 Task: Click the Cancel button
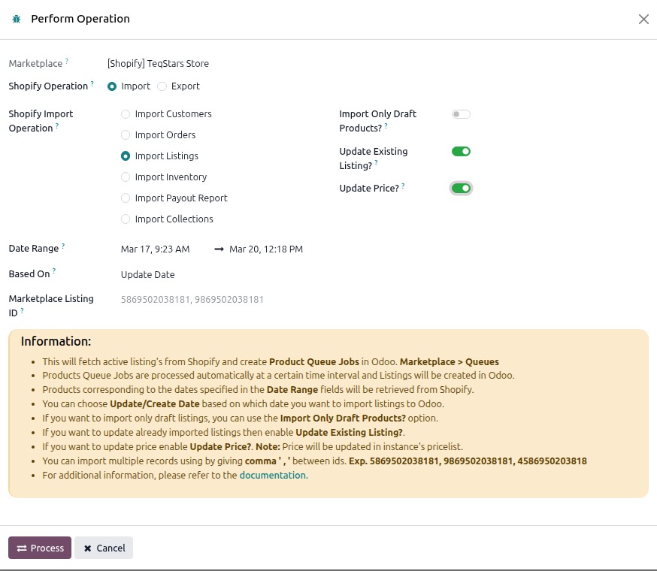(104, 548)
